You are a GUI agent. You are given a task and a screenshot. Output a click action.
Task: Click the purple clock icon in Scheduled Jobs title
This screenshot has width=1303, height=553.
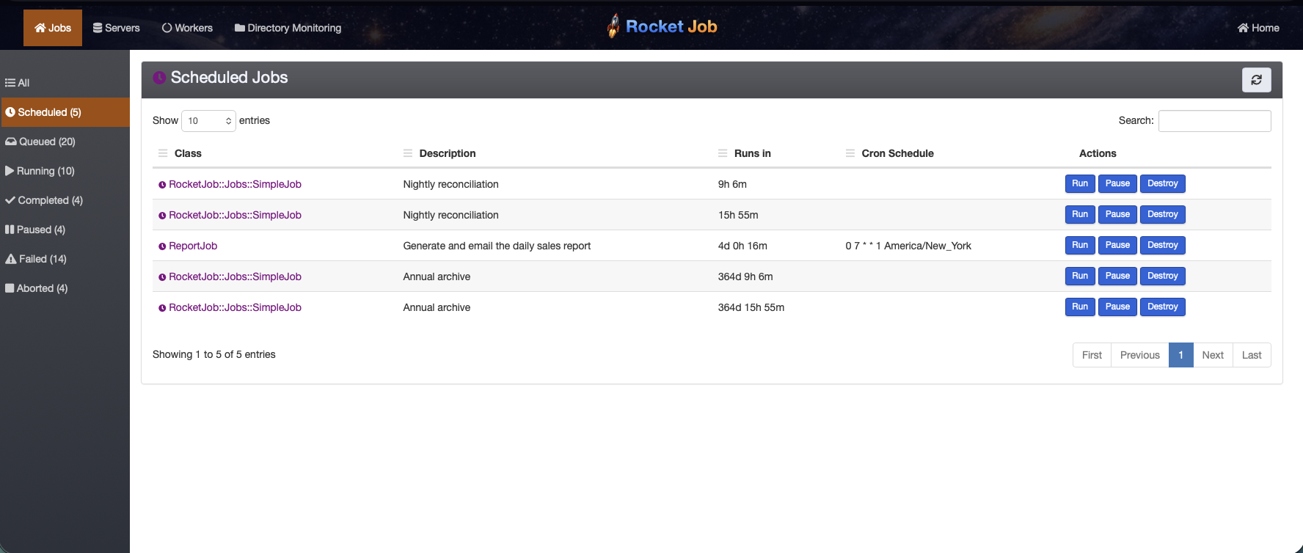[x=159, y=78]
